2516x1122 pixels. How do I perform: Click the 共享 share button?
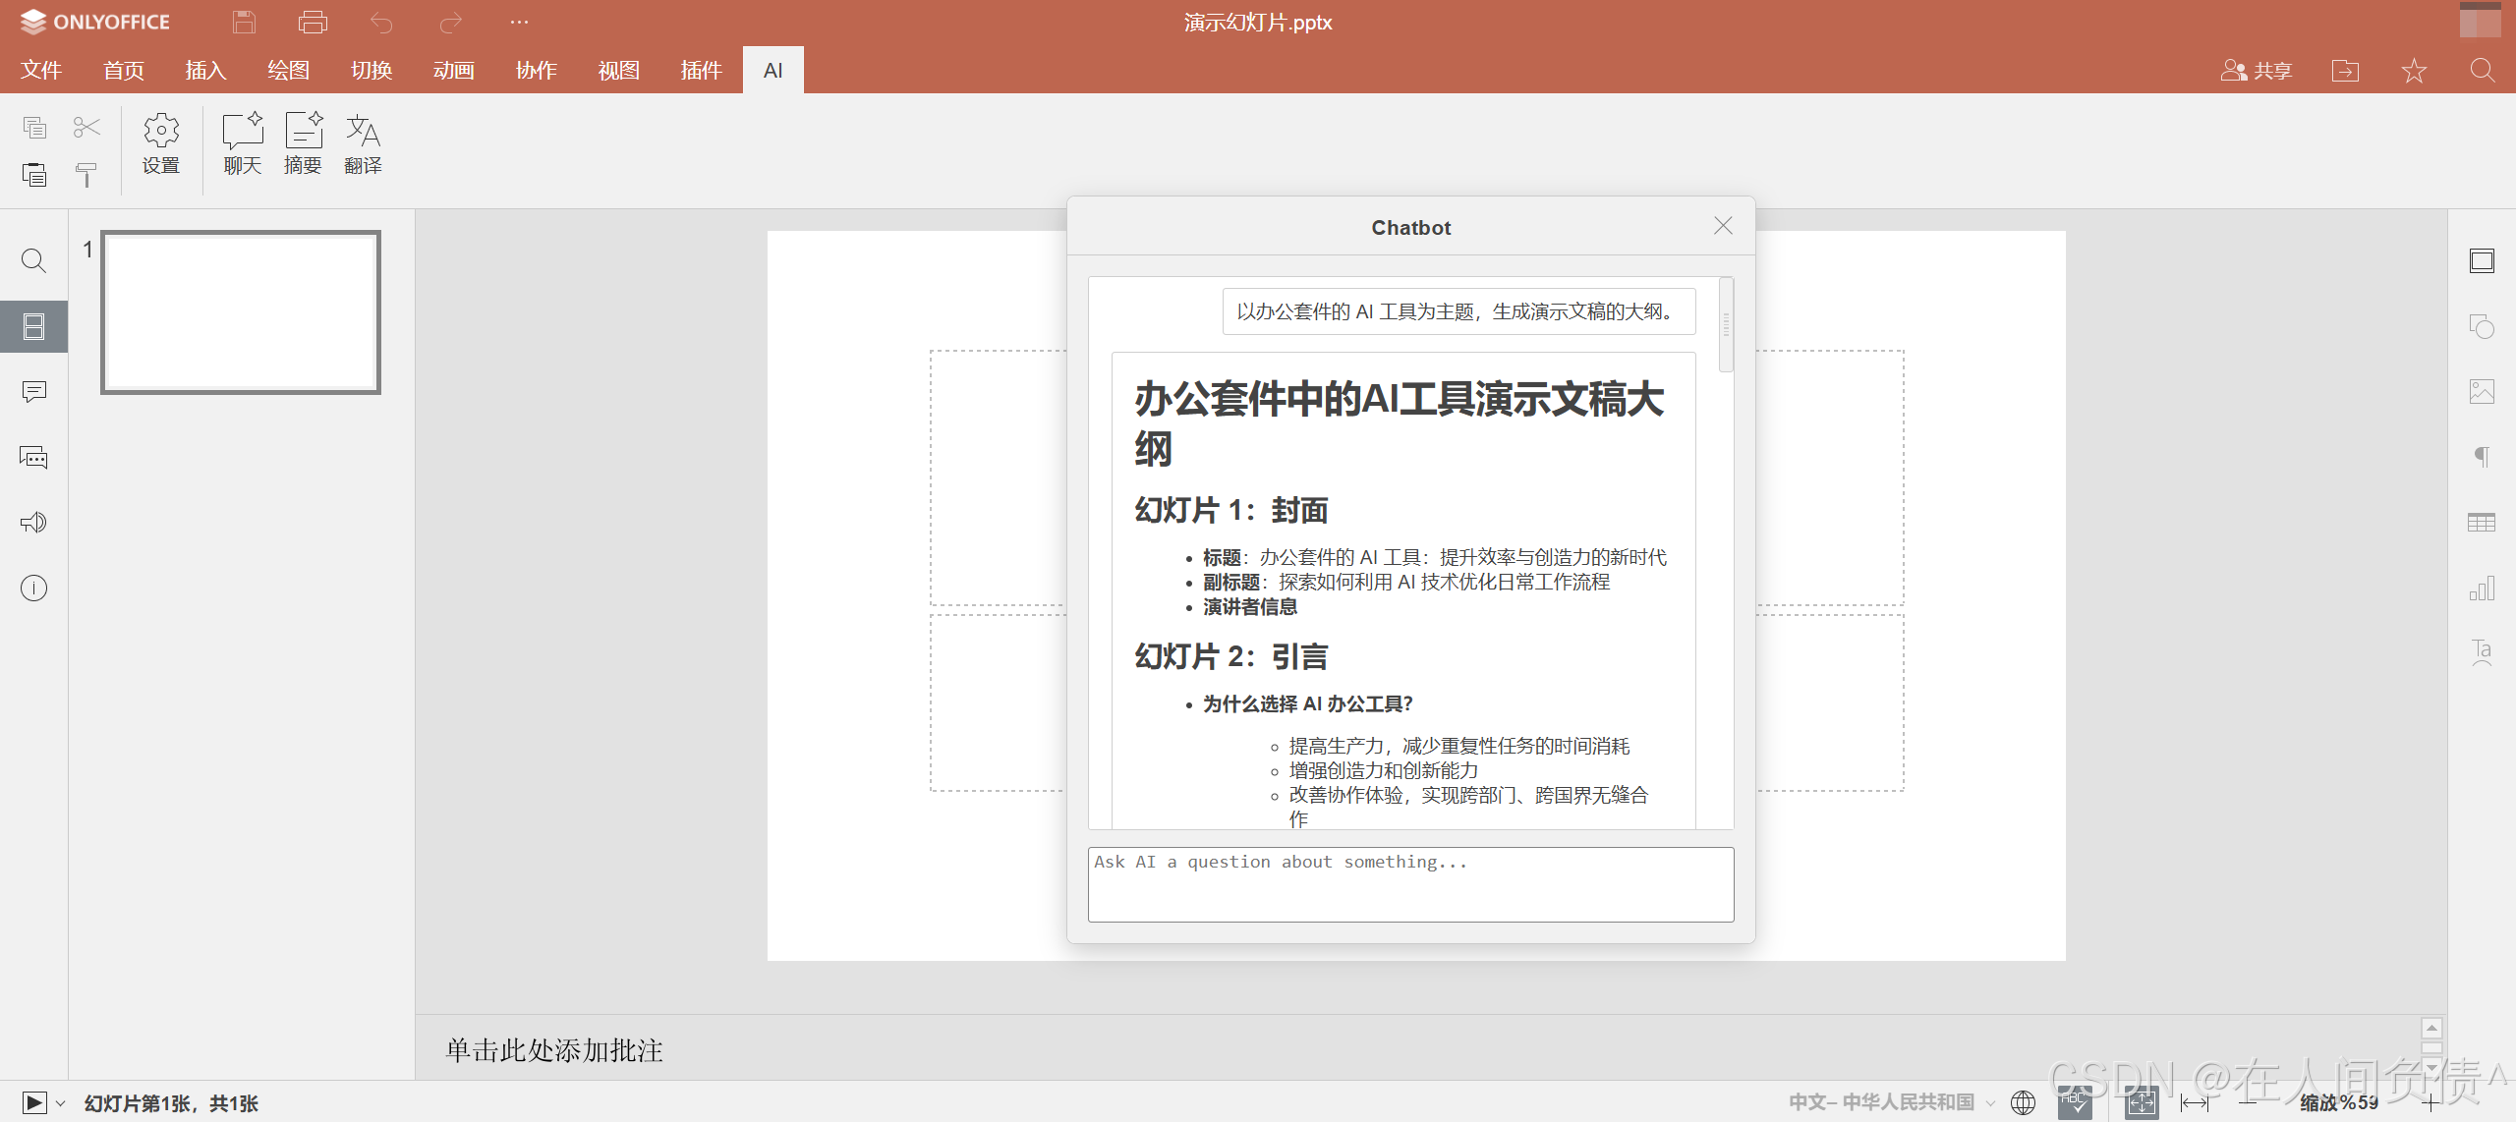(x=2257, y=70)
